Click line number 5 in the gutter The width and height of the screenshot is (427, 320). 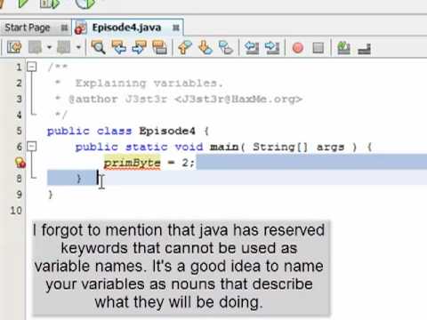[x=19, y=131]
